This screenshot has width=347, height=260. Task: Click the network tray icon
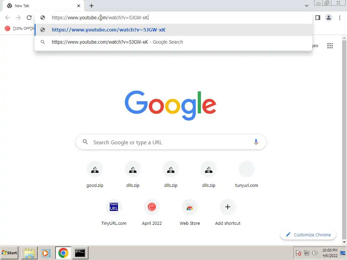click(306, 253)
